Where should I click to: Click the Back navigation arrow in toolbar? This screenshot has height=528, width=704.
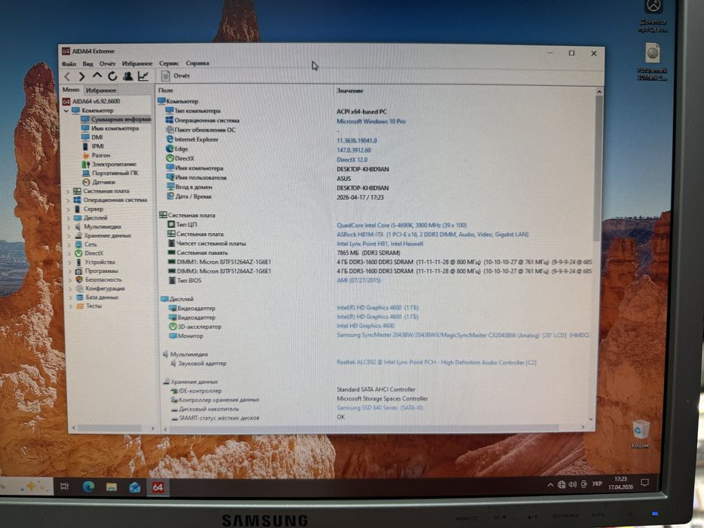[x=67, y=77]
